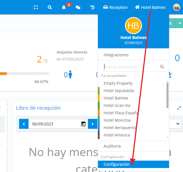
Task: Open the history clock icon
Action: pos(92,7)
